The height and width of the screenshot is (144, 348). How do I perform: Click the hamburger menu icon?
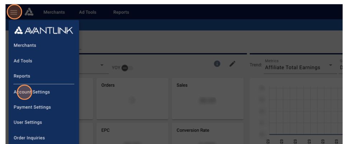[x=13, y=12]
